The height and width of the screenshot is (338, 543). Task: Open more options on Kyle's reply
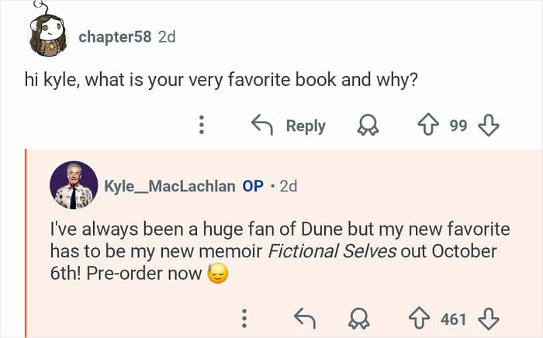[244, 318]
